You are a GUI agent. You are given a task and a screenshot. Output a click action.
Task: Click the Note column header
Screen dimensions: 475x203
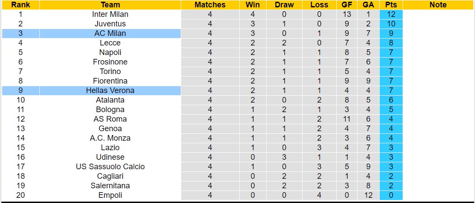click(438, 5)
